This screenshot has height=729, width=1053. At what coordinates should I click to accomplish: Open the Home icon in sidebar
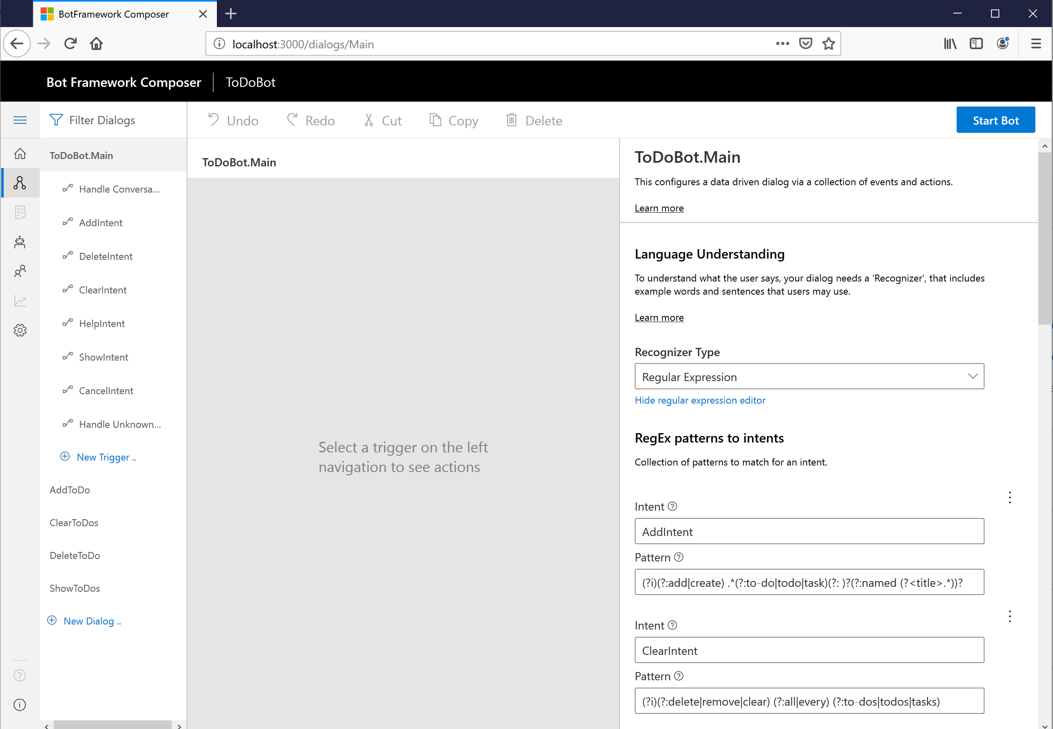20,154
